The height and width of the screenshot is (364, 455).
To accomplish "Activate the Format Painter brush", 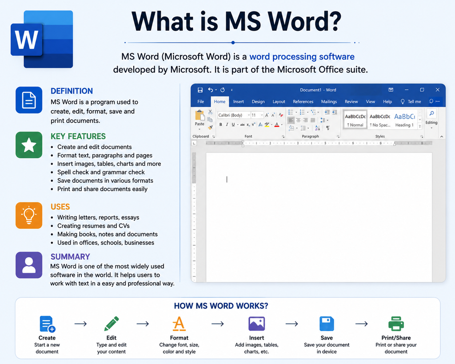I will 210,127.
